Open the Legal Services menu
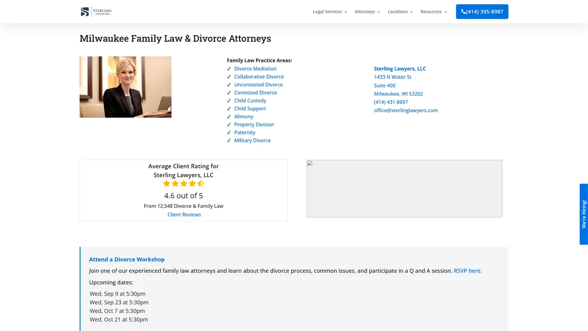 click(330, 12)
